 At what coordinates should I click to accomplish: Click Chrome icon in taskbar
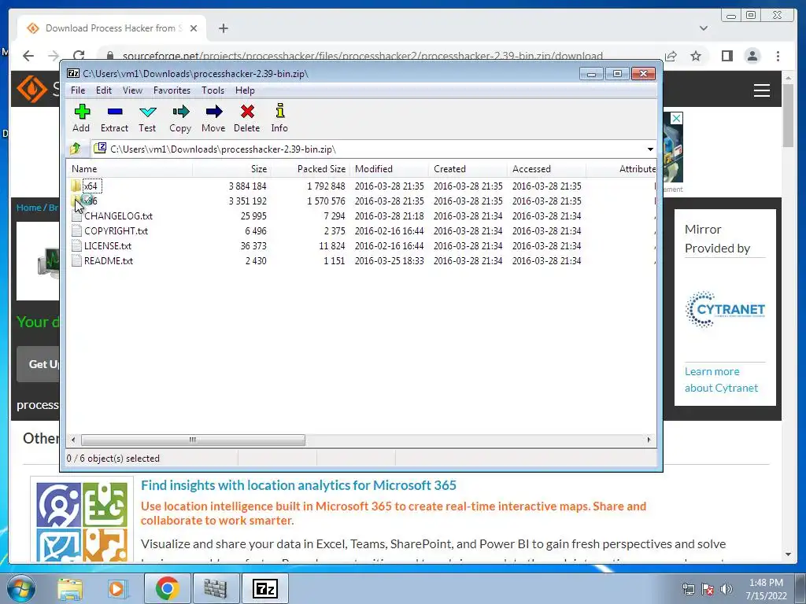(167, 588)
